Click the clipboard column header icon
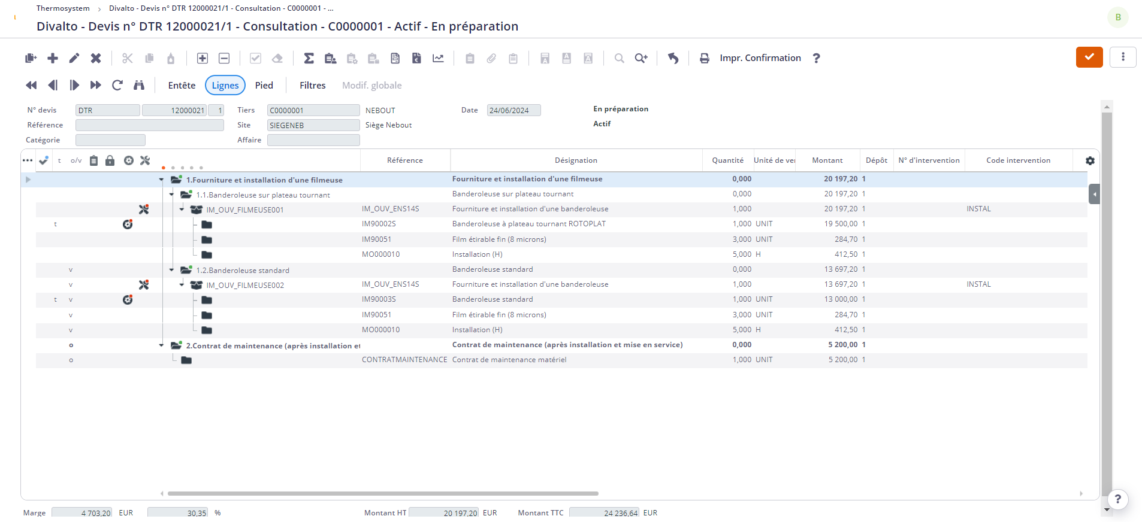The height and width of the screenshot is (522, 1142). click(93, 160)
